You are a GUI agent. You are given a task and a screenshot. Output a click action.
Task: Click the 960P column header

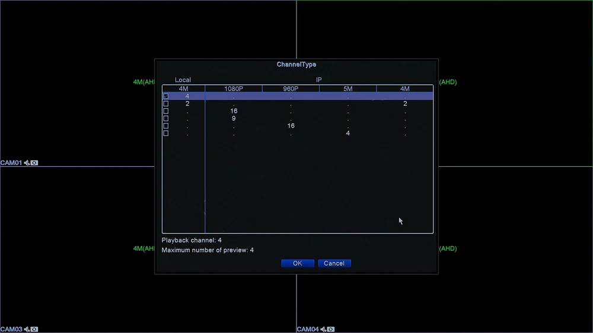click(x=291, y=89)
